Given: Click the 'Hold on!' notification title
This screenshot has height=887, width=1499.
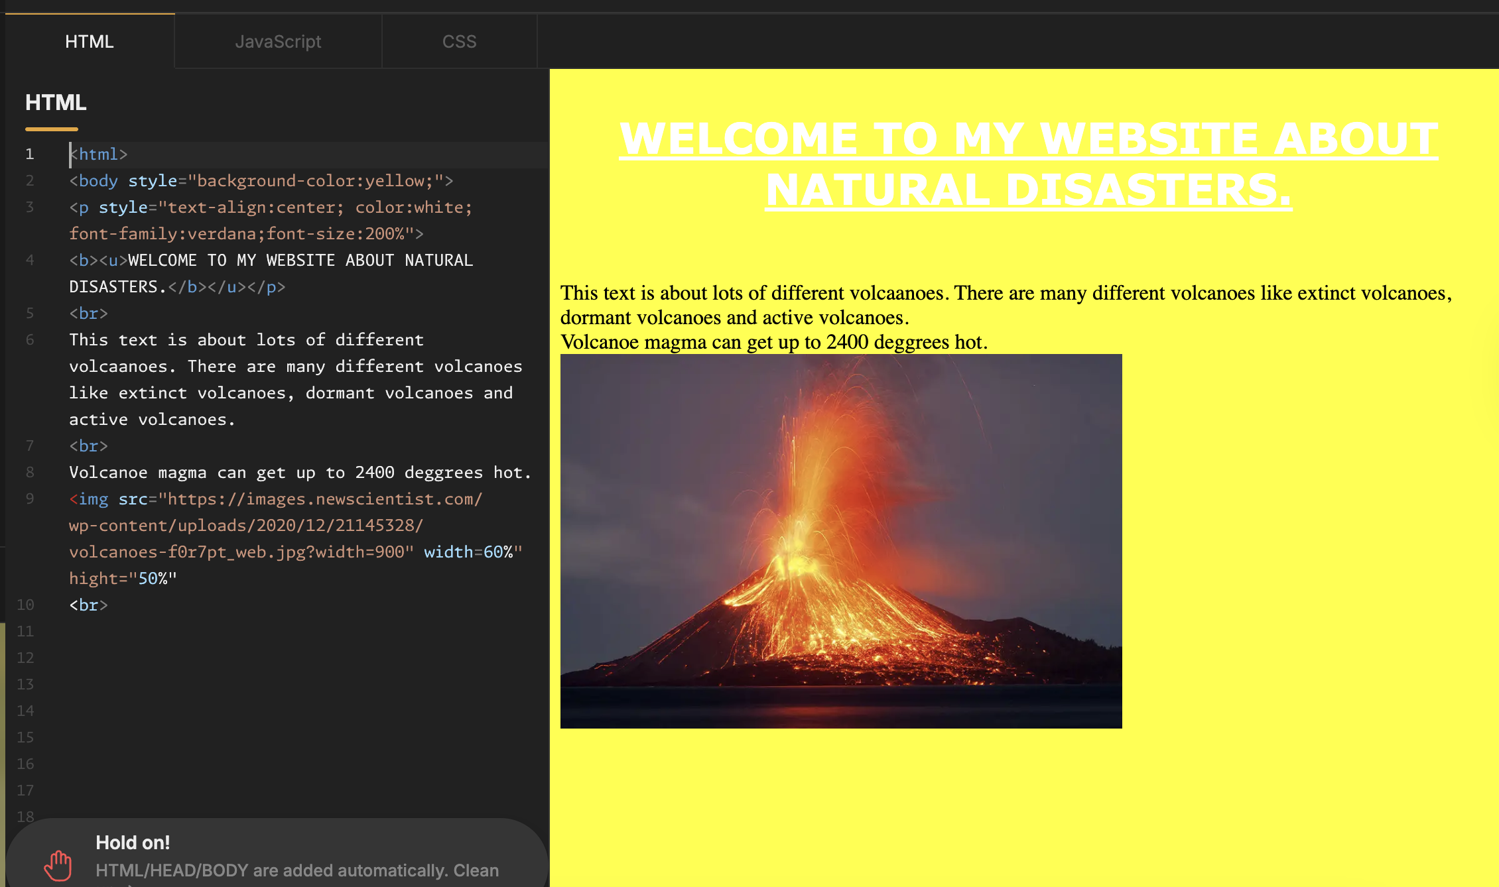Looking at the screenshot, I should pyautogui.click(x=133, y=843).
